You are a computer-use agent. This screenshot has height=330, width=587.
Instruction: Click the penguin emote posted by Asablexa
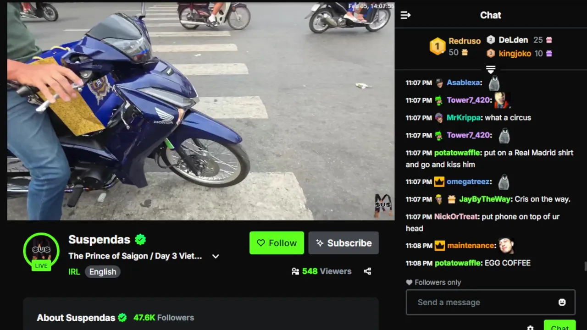(x=494, y=83)
